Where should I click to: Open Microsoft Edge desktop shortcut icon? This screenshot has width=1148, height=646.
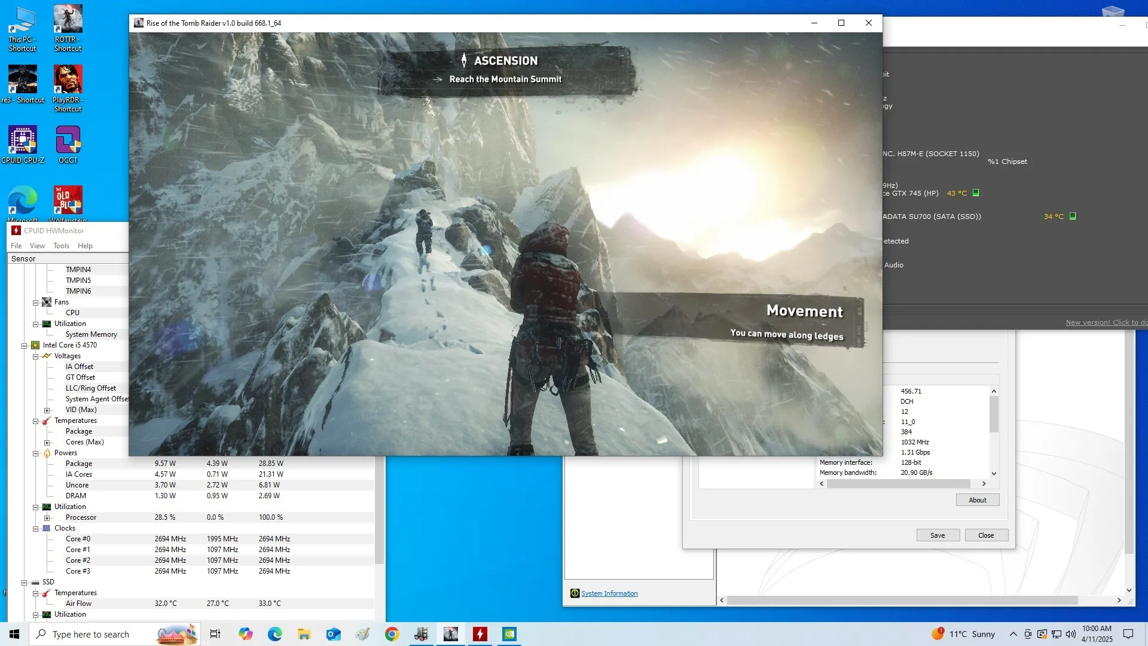(x=23, y=203)
